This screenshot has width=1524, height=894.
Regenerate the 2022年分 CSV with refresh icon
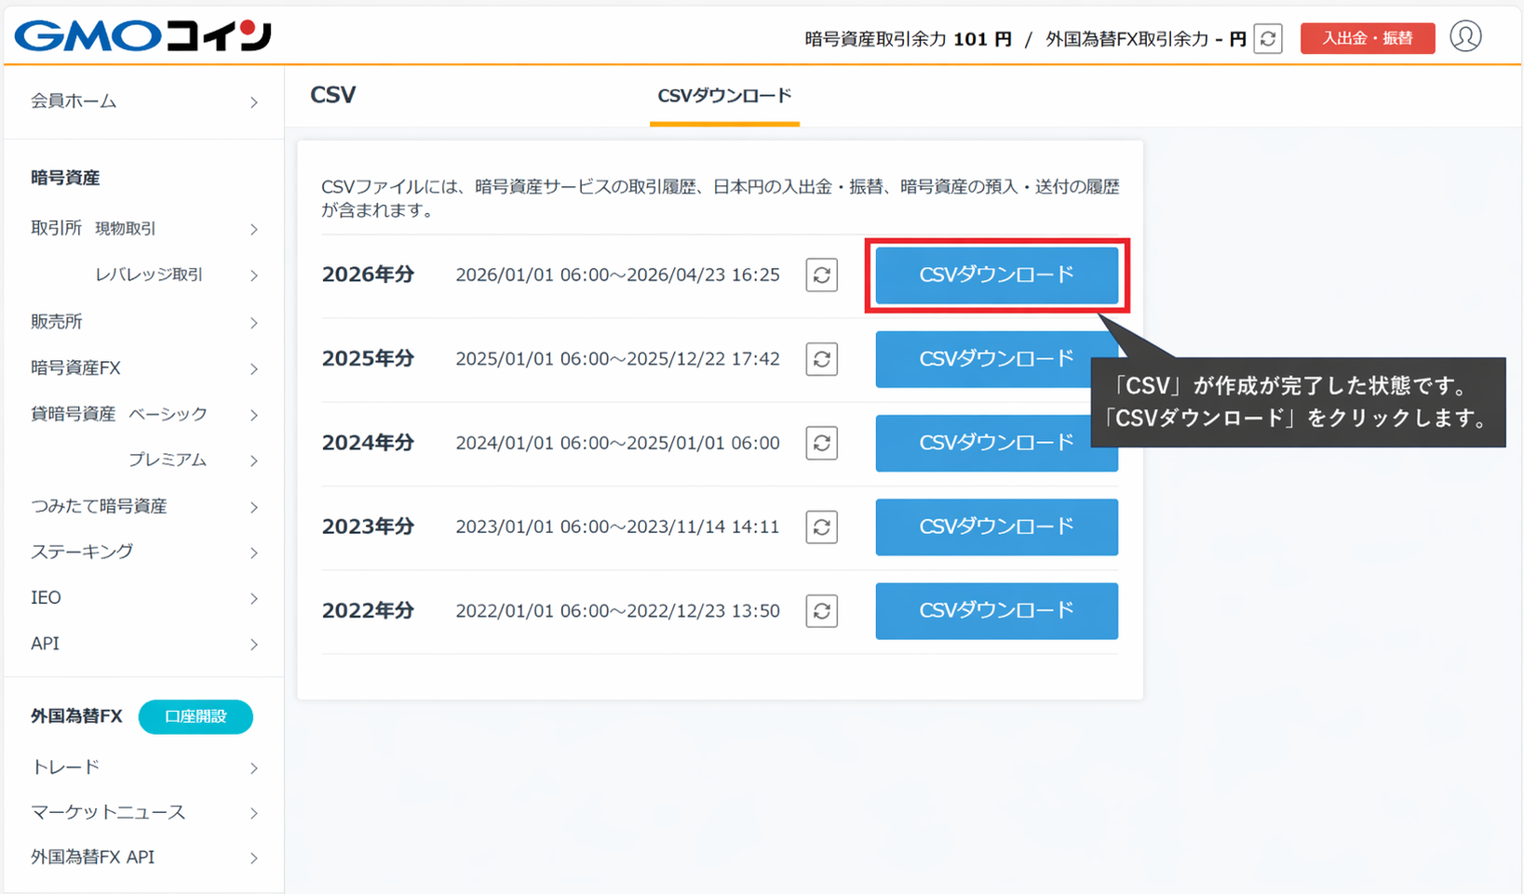pyautogui.click(x=821, y=611)
